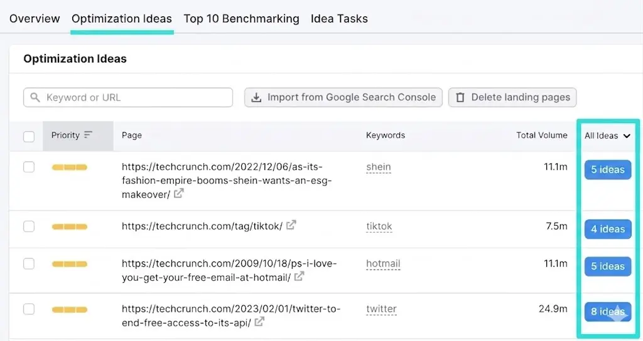Check the twitter row checkbox
This screenshot has width=643, height=341.
coord(29,309)
